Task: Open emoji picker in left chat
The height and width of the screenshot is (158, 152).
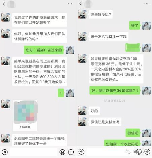Action: click(62, 152)
